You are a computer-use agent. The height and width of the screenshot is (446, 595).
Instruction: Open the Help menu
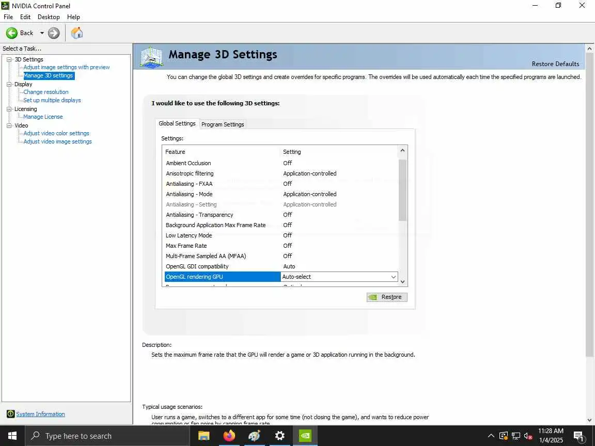coord(73,17)
